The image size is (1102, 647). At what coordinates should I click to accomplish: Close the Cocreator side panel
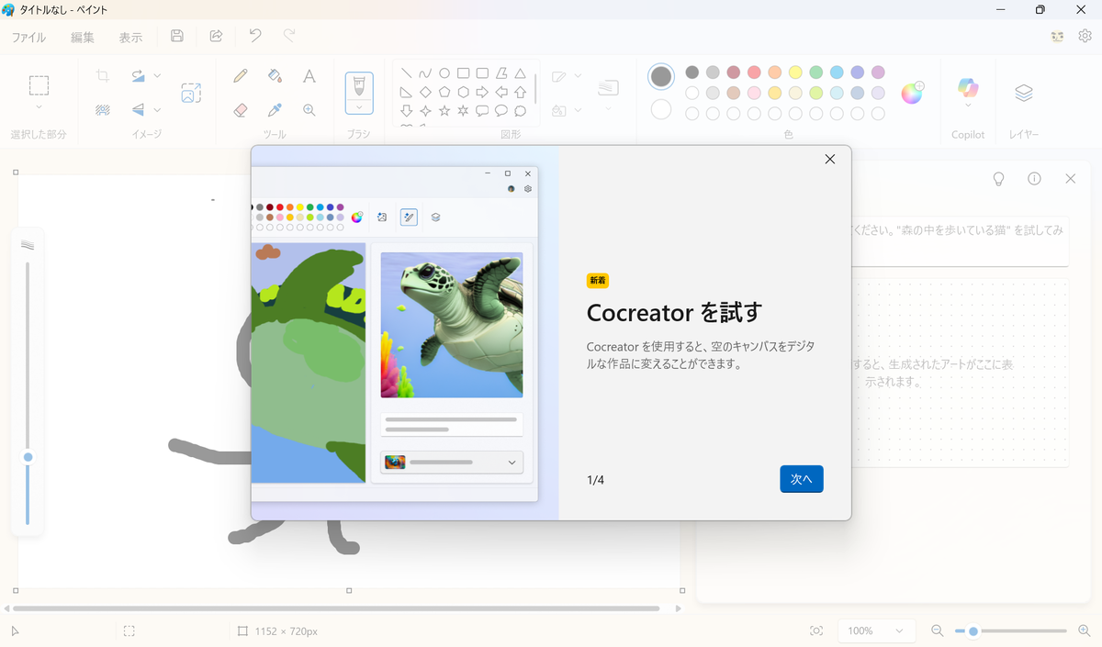pos(1070,179)
